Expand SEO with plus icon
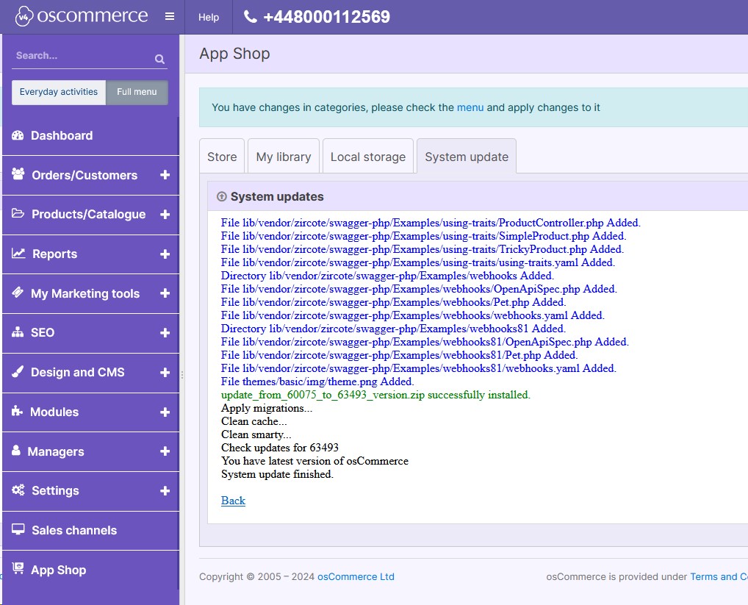The width and height of the screenshot is (748, 605). 165,333
